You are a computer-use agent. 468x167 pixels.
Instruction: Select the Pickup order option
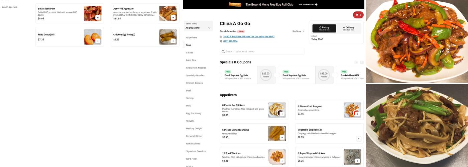pyautogui.click(x=324, y=28)
